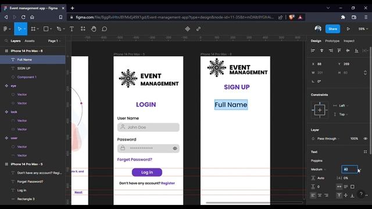Expand shape tools options arrow
This screenshot has height=209, width=372.
[x=51, y=29]
